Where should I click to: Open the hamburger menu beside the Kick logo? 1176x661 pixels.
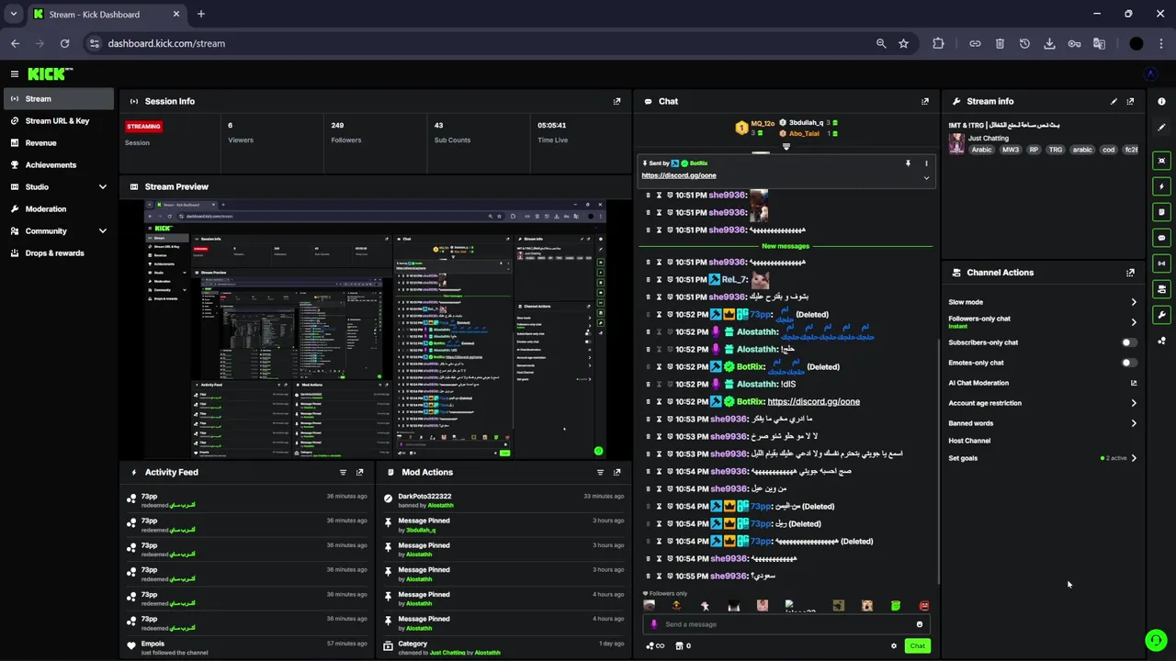click(x=15, y=73)
